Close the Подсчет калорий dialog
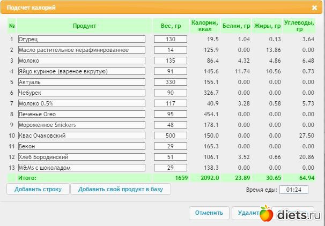The image size is (325, 226). pos(314,8)
